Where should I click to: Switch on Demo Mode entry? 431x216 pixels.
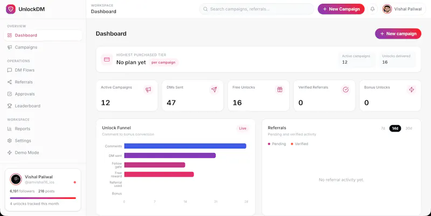[43, 153]
